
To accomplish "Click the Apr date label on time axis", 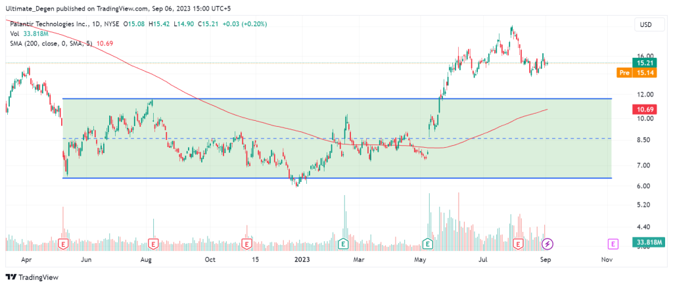I will [26, 259].
